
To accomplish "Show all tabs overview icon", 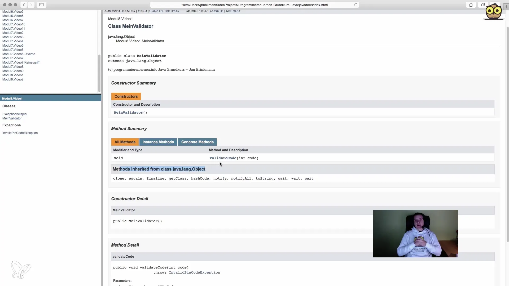I will click(483, 5).
